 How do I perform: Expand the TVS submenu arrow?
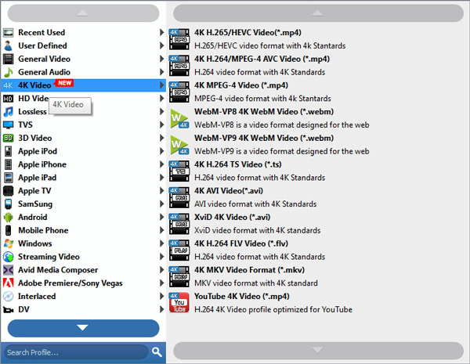point(161,124)
